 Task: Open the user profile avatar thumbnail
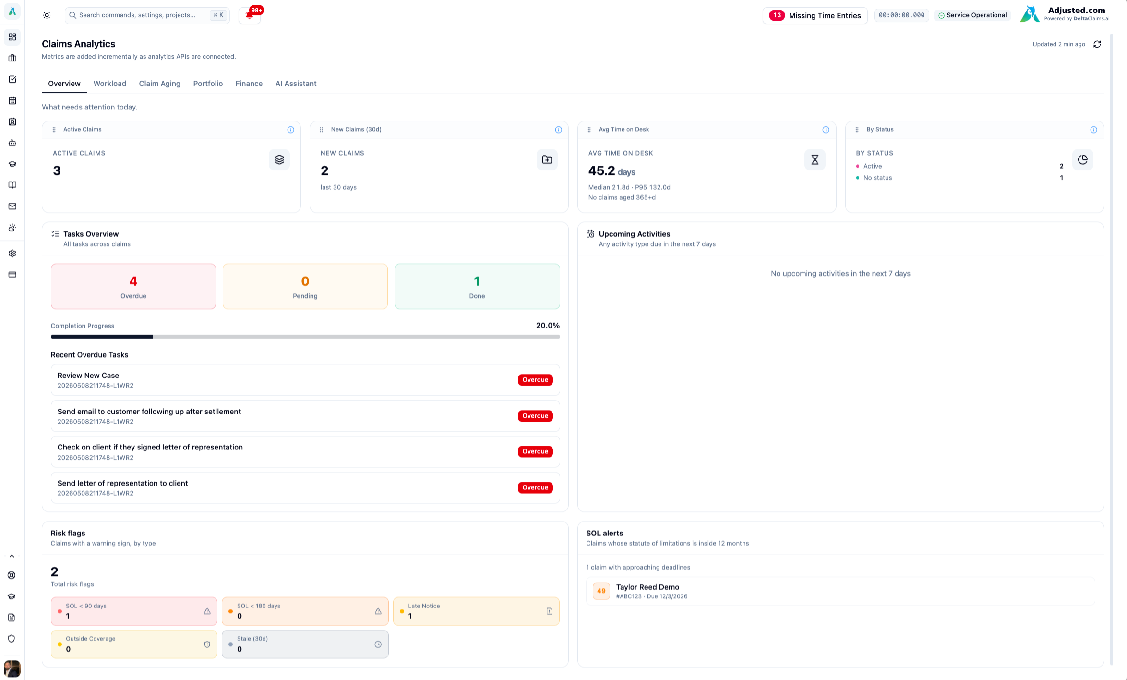12,668
